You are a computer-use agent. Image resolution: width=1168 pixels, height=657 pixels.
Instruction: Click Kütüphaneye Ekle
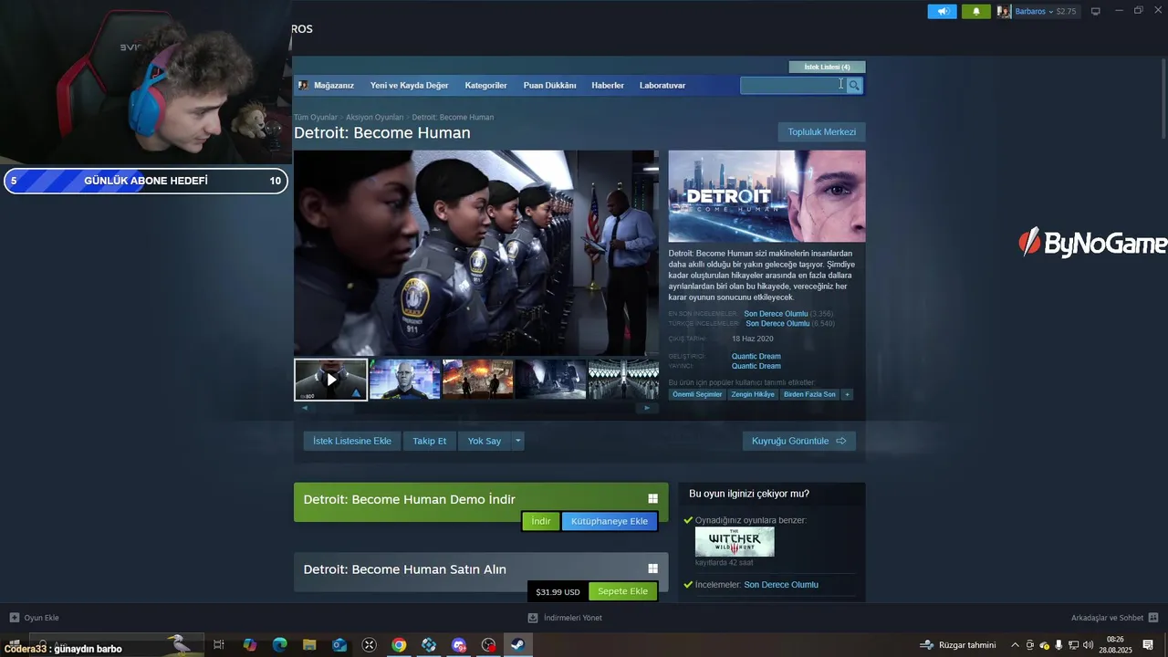[x=610, y=521]
